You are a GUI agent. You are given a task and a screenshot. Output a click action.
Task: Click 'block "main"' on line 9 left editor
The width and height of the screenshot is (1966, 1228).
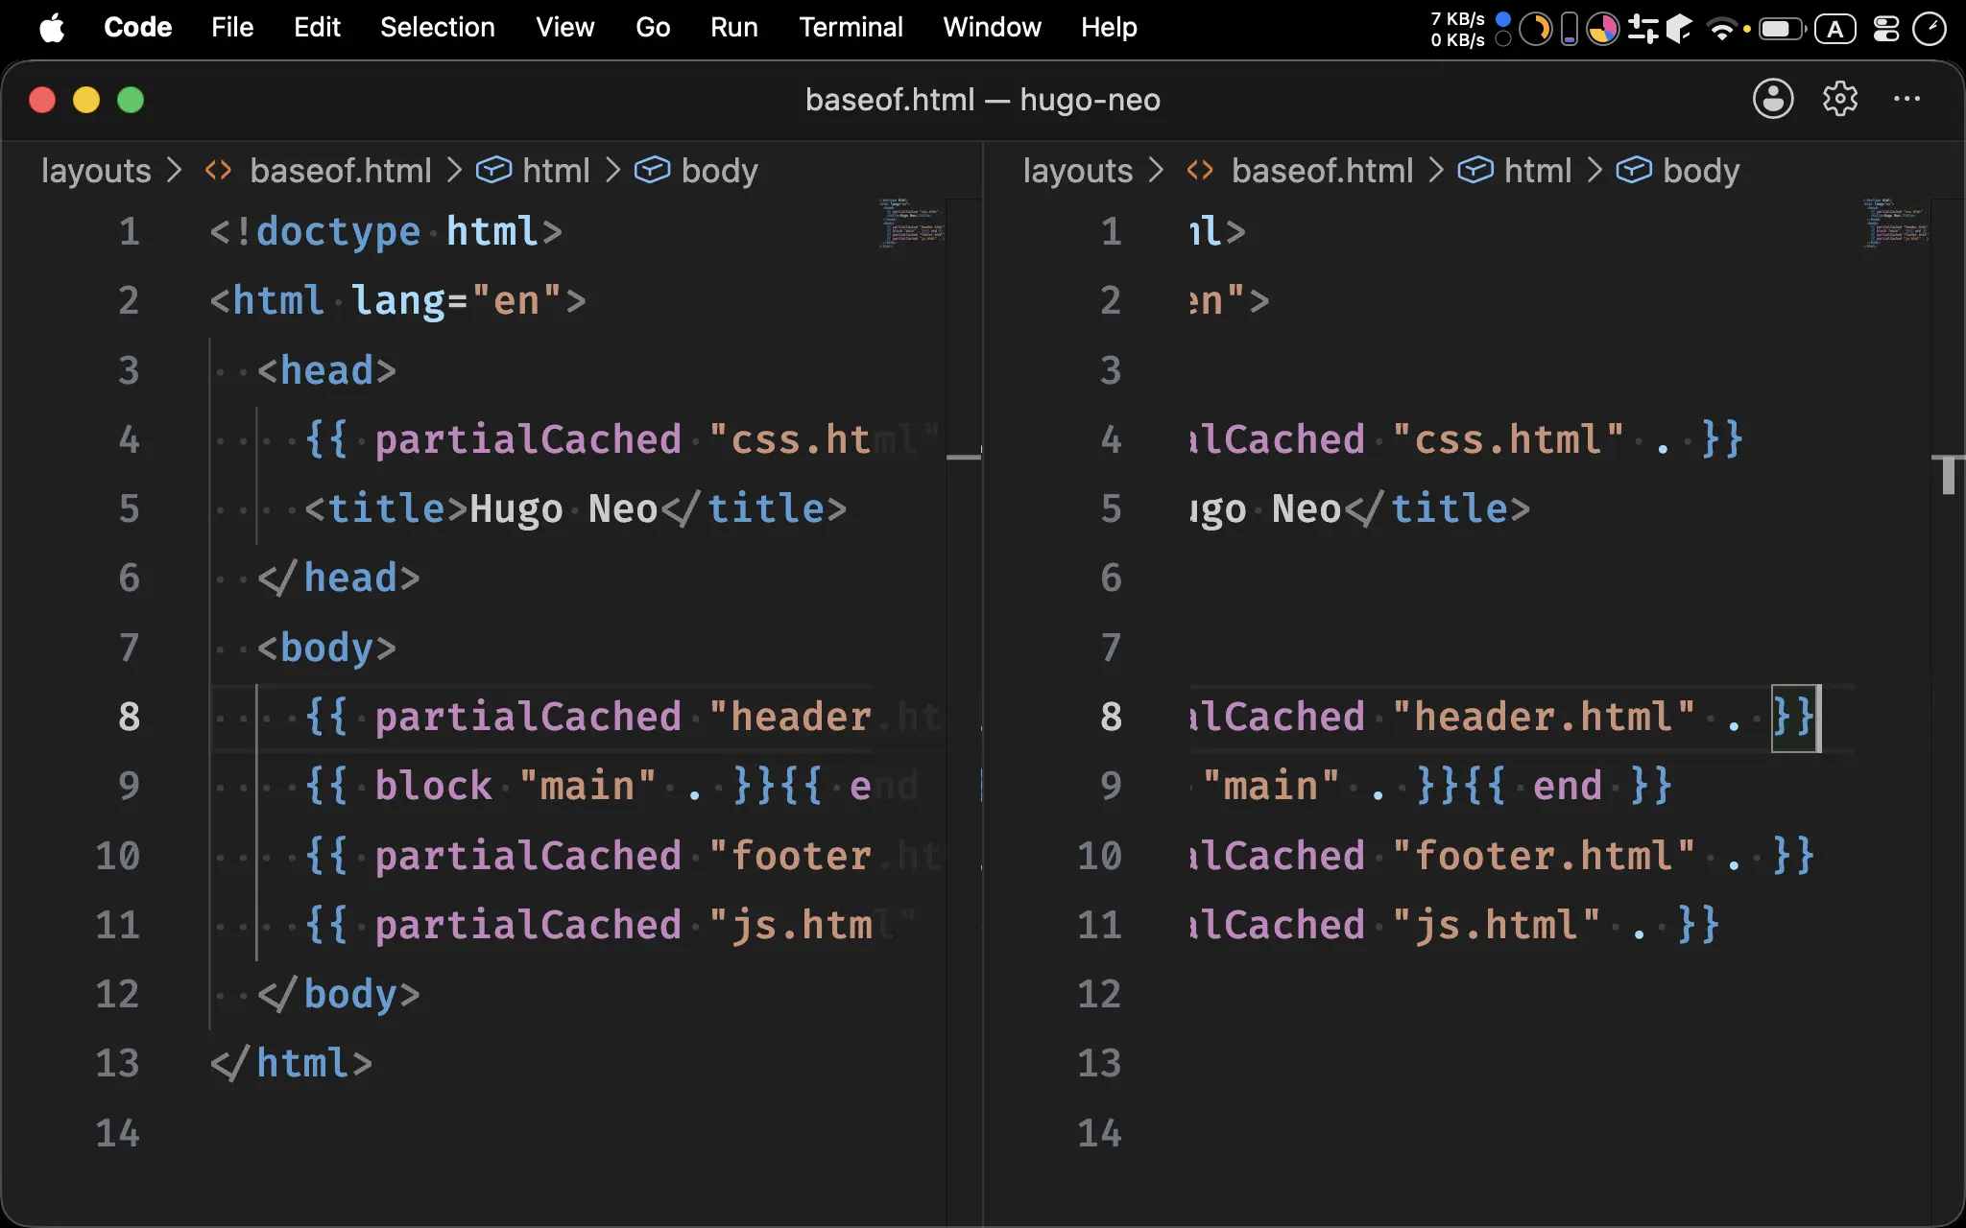515,786
